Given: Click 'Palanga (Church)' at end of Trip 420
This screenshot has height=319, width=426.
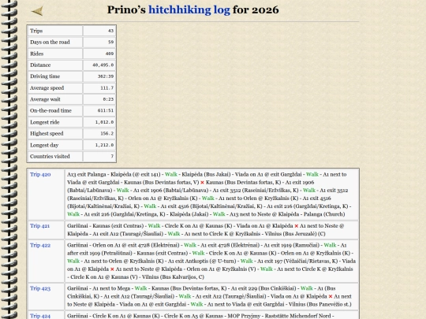Looking at the screenshot, I should coord(324,214).
